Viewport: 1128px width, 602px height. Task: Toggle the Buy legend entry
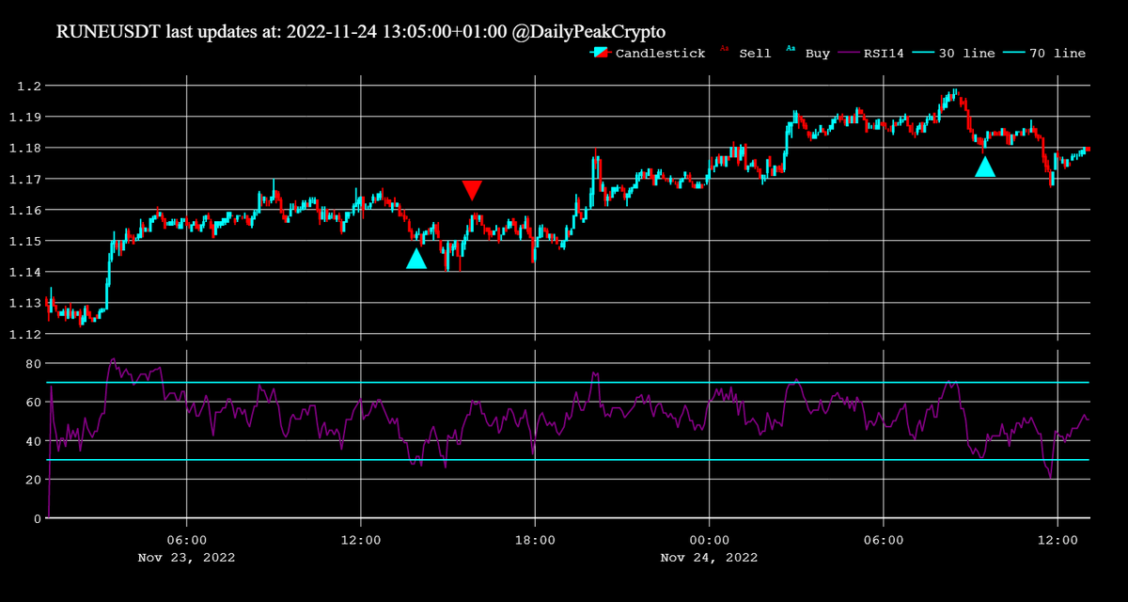tap(808, 54)
